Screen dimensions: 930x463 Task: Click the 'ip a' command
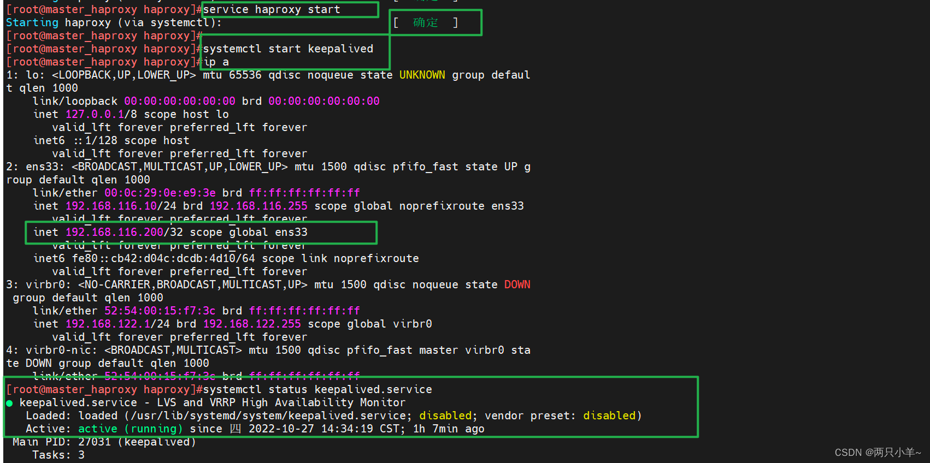tap(217, 62)
